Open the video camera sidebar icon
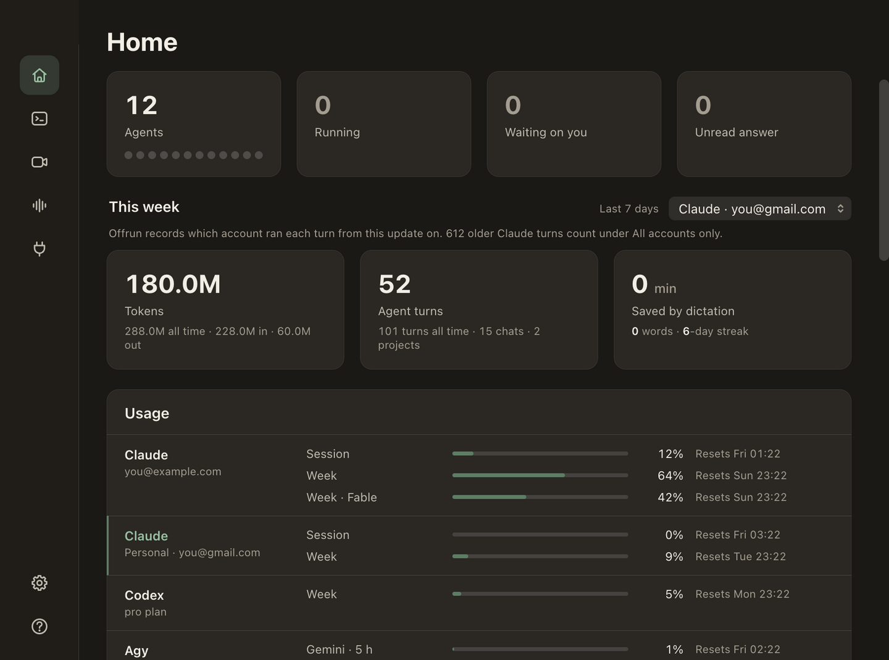The height and width of the screenshot is (660, 889). (x=40, y=162)
